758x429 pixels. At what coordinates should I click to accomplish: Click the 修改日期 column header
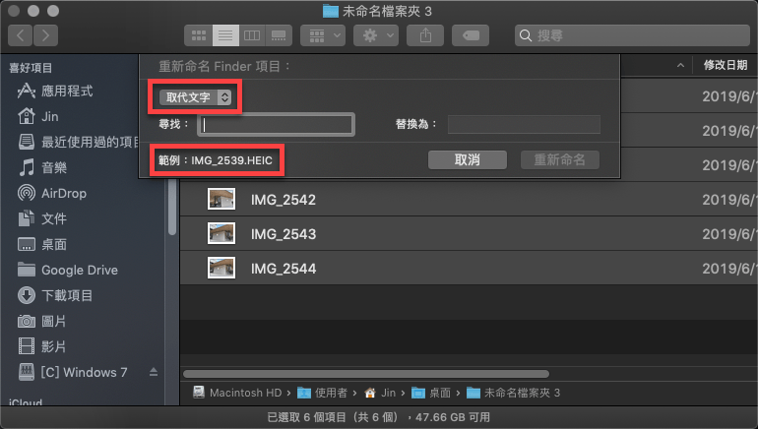click(726, 65)
